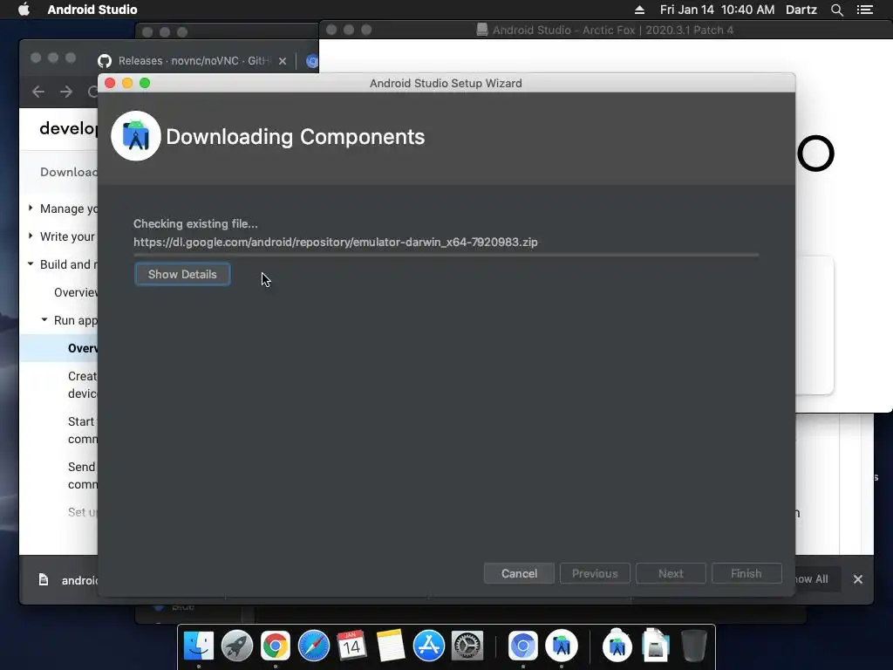893x670 pixels.
Task: Click 'Write your' sidebar entry in browser
Action: click(x=68, y=236)
